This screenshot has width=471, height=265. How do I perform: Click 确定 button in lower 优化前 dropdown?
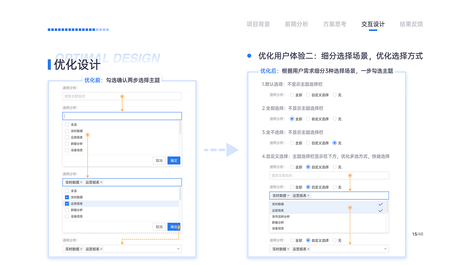click(174, 227)
